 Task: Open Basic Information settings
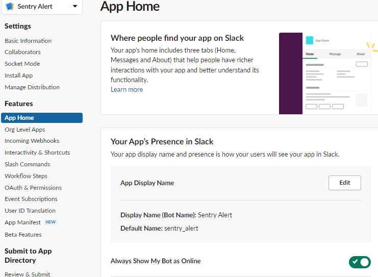[28, 41]
